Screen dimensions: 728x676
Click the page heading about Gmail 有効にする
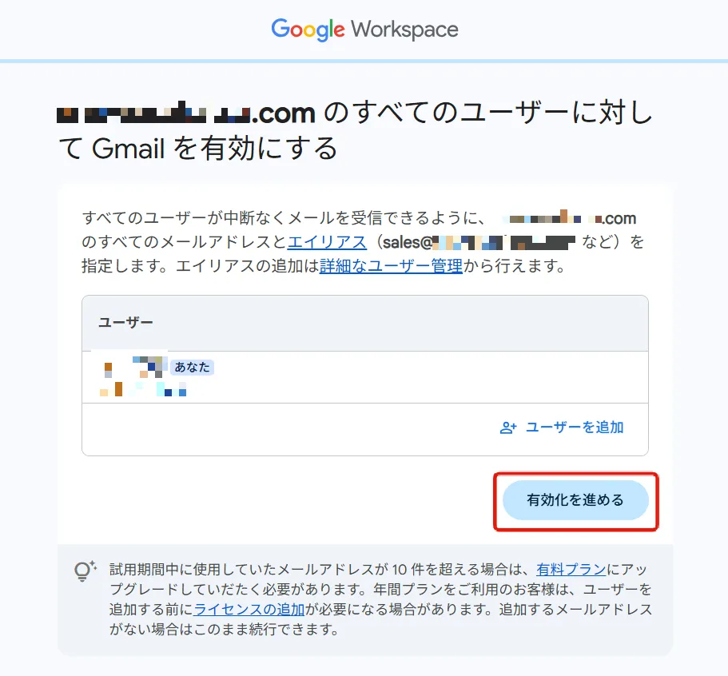click(x=355, y=131)
